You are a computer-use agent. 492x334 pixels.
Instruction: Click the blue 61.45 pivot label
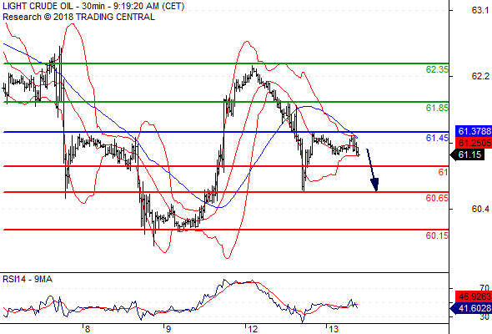click(x=437, y=138)
